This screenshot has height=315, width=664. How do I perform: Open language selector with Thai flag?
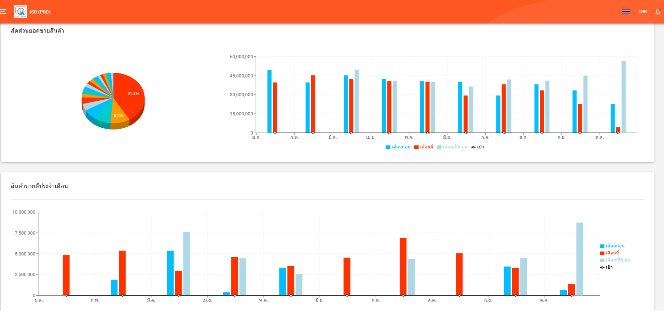[626, 12]
